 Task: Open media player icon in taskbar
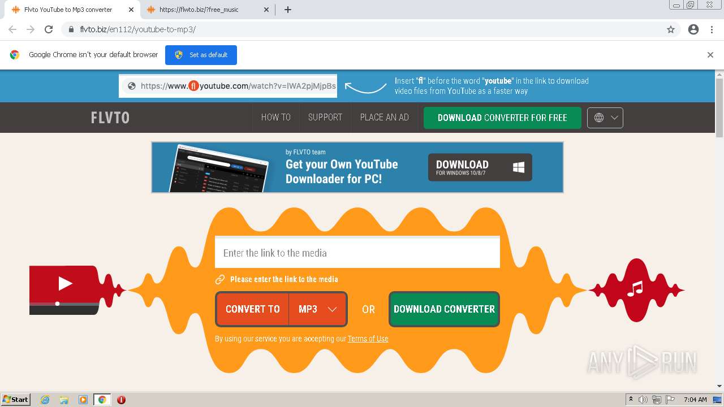[x=83, y=400]
